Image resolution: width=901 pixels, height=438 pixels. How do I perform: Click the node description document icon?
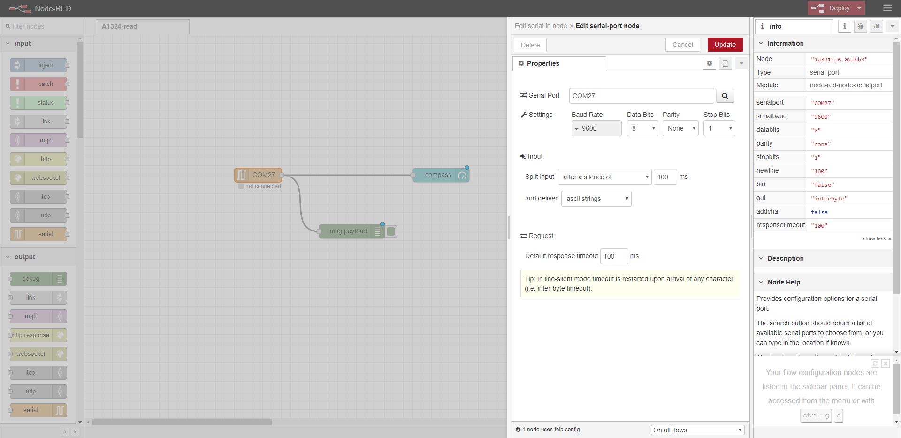click(725, 63)
